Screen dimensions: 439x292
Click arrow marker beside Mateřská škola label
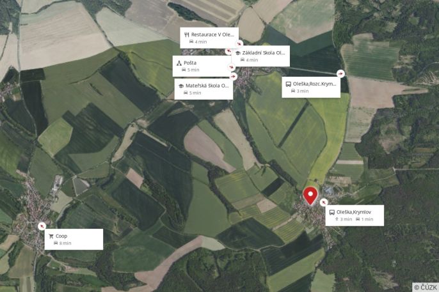pyautogui.click(x=233, y=76)
